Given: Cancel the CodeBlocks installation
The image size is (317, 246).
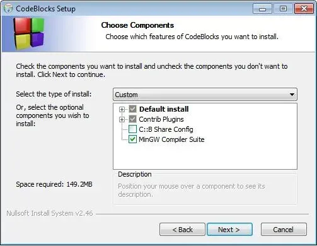Looking at the screenshot, I should 284,230.
